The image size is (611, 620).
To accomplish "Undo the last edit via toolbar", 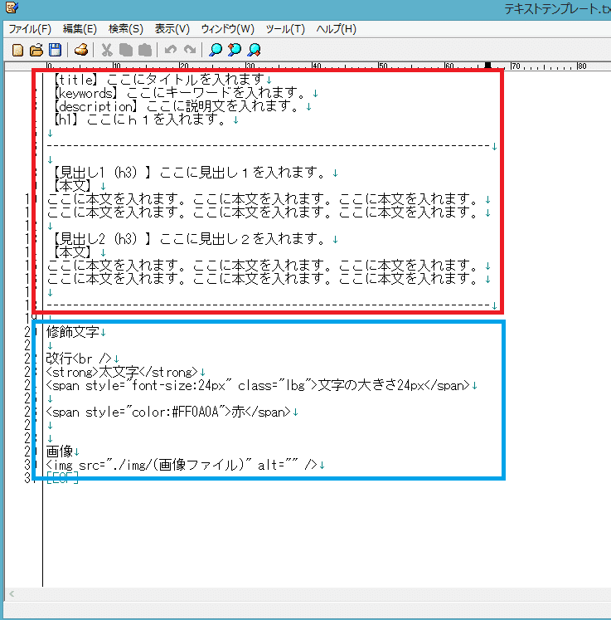I will pyautogui.click(x=171, y=51).
